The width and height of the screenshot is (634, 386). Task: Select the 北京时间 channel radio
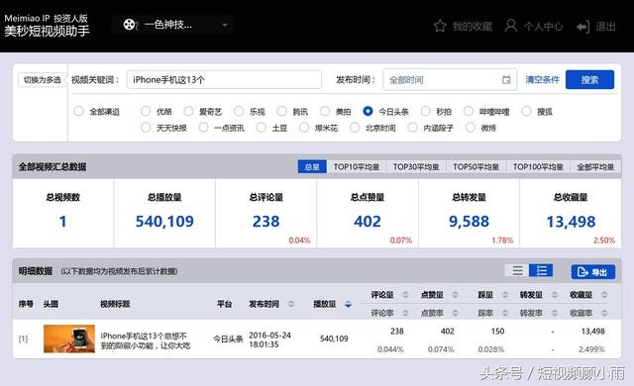tap(355, 128)
